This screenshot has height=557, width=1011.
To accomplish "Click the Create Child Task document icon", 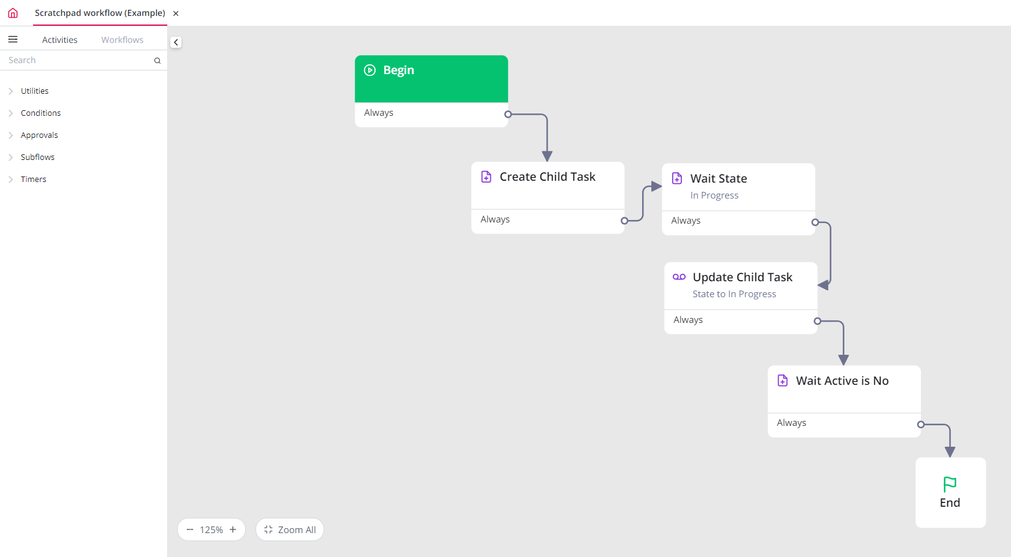I will (487, 177).
